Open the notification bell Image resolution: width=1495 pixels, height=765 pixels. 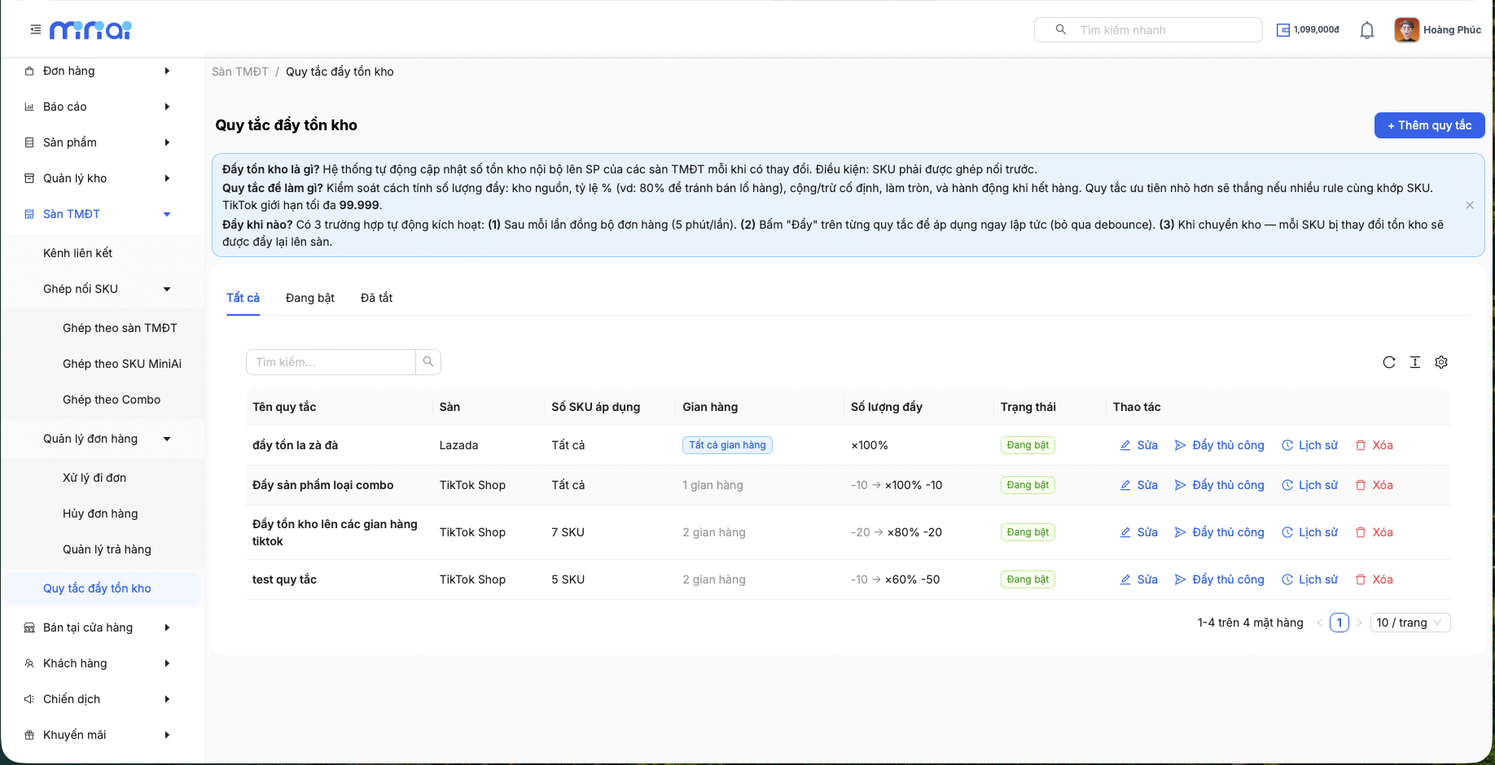[1367, 30]
